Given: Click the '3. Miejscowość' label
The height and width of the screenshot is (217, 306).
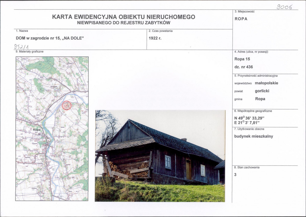Looking at the screenshot, I should [244, 11].
